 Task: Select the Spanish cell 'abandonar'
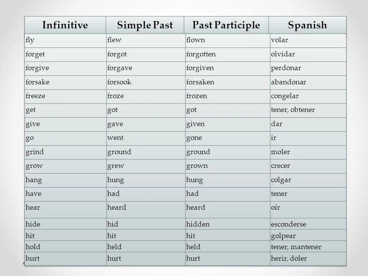click(x=308, y=82)
